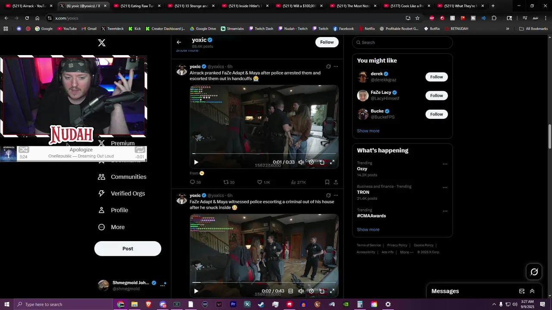View analytics showing 277K views
This screenshot has width=552, height=310.
pyautogui.click(x=298, y=182)
